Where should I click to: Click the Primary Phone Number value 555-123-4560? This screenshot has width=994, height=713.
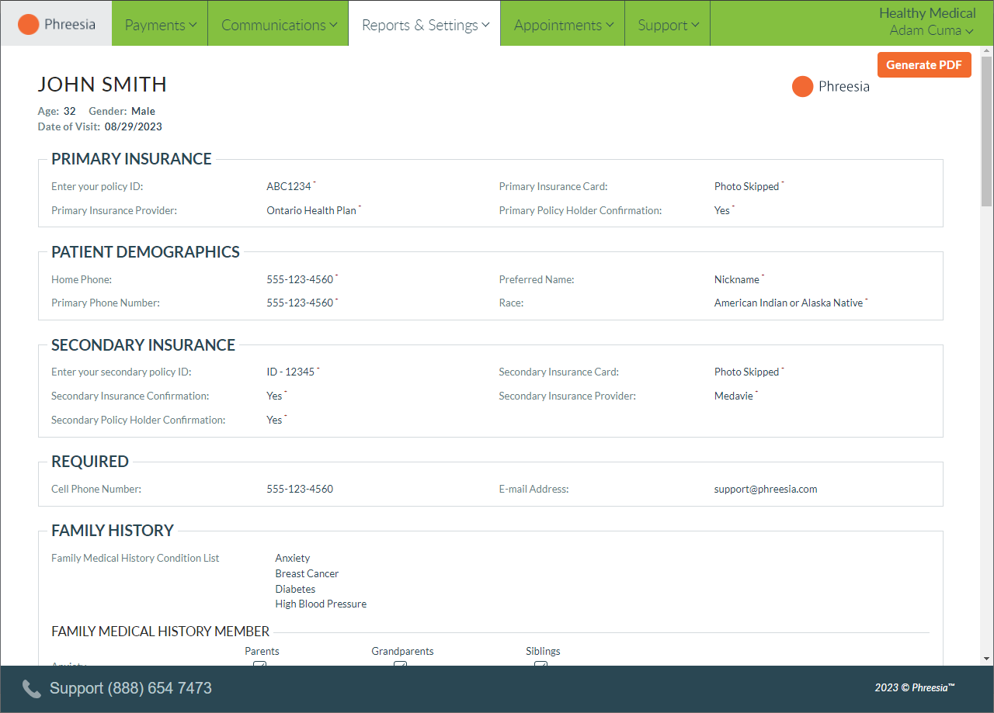300,303
